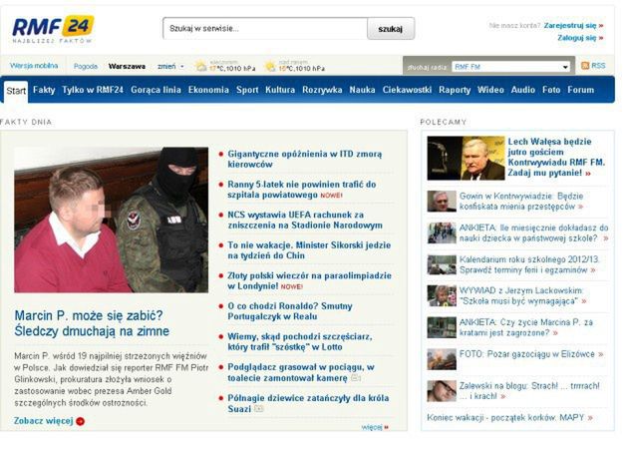This screenshot has height=449, width=628.
Task: Open the radio station dropdown showing RMF FM
Action: 510,67
